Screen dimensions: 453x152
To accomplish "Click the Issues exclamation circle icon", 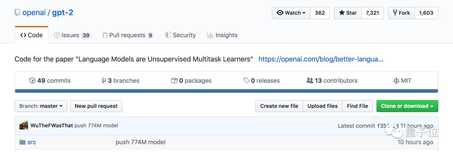I will pyautogui.click(x=57, y=35).
